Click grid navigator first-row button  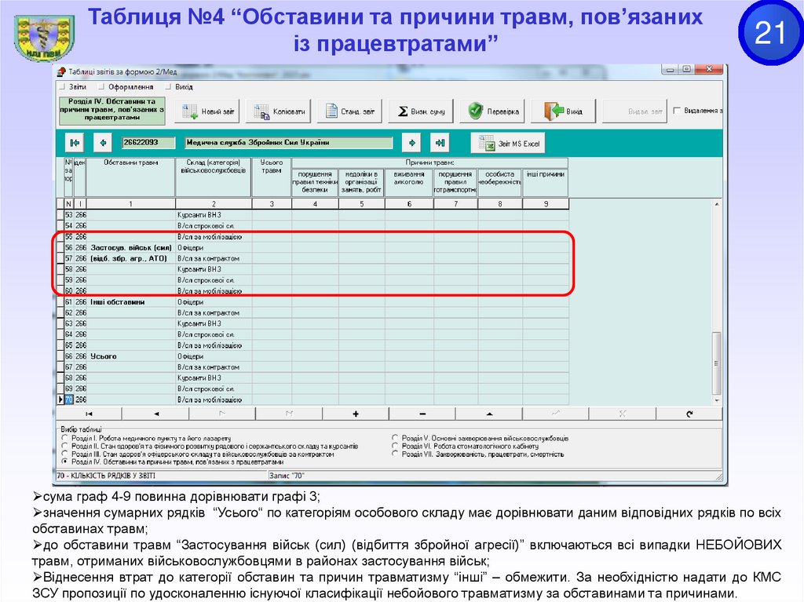point(89,414)
